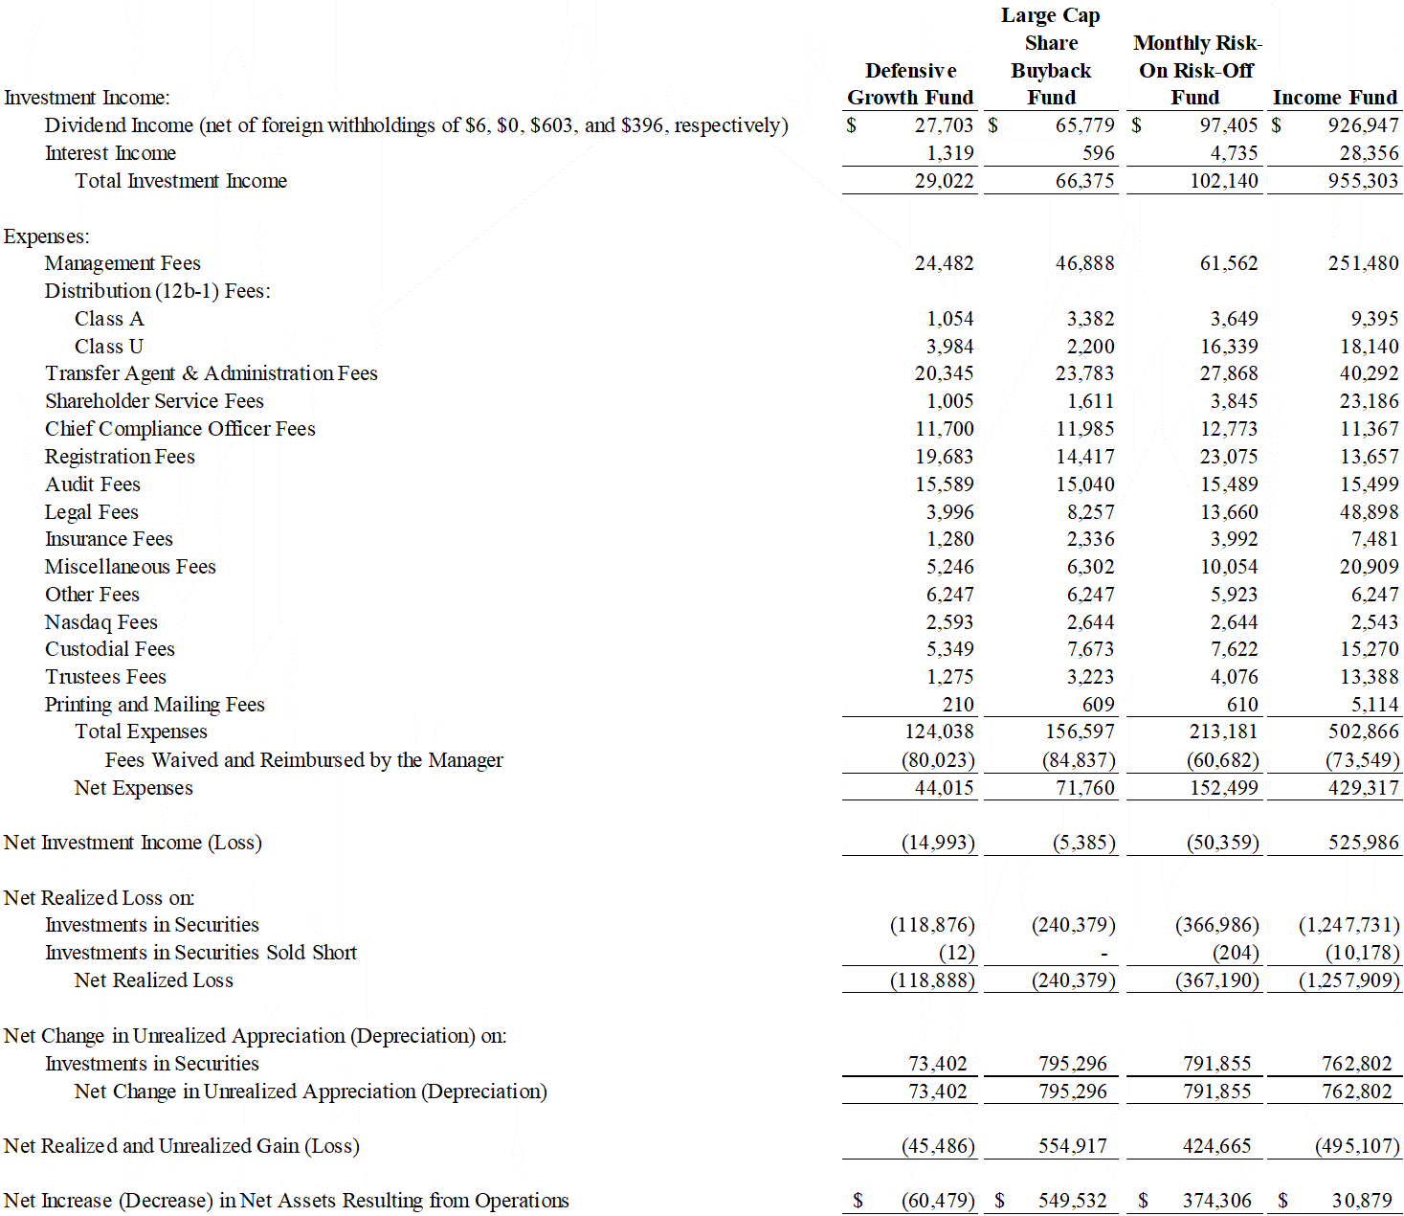
Task: Click Legal Fees value 48,898
Action: pos(1369,512)
